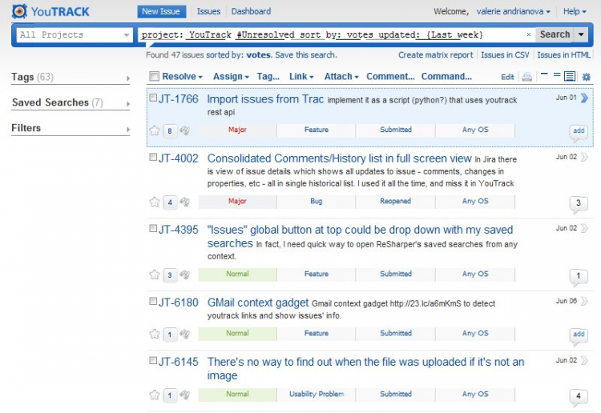Expand the Tags (63) section
The image size is (601, 413).
[x=71, y=78]
